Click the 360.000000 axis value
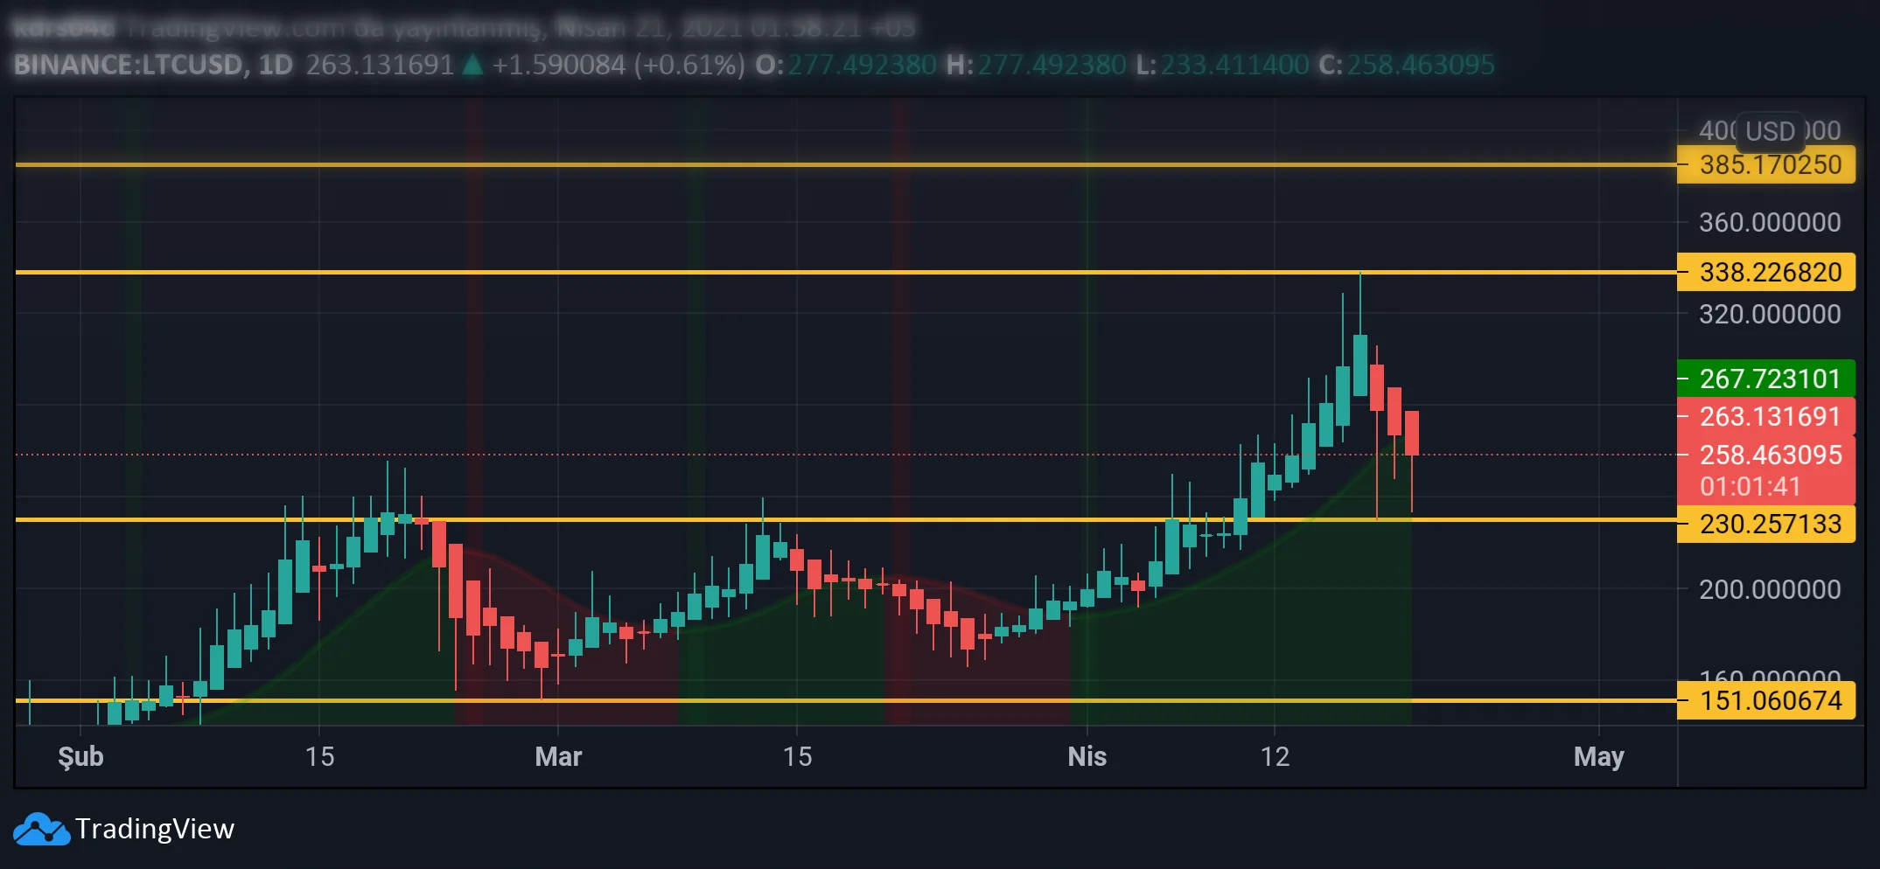Viewport: 1880px width, 869px height. pos(1770,222)
